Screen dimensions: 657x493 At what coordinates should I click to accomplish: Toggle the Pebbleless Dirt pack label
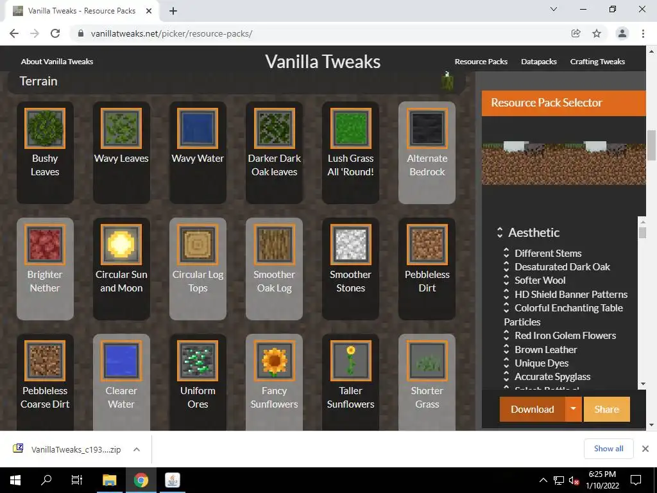click(x=427, y=281)
